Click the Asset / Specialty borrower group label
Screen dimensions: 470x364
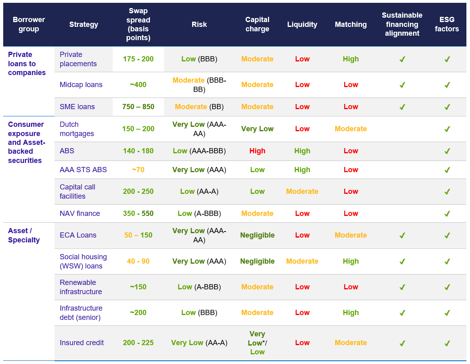click(24, 235)
